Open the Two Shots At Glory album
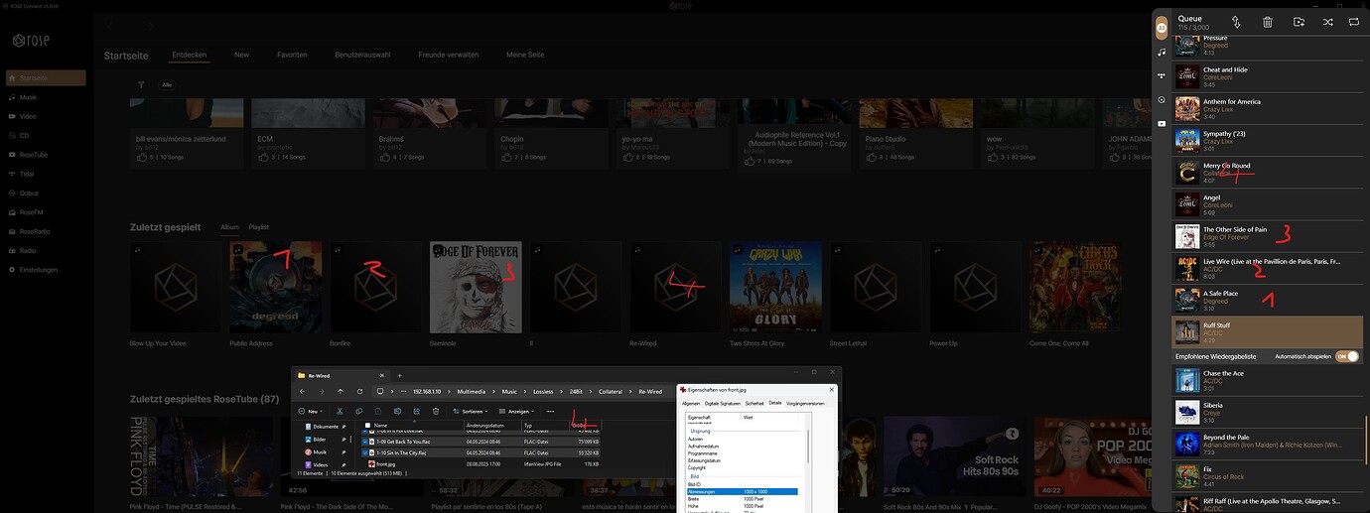 pyautogui.click(x=775, y=287)
